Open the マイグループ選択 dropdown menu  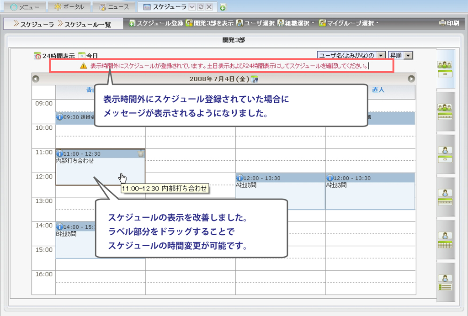click(x=349, y=23)
